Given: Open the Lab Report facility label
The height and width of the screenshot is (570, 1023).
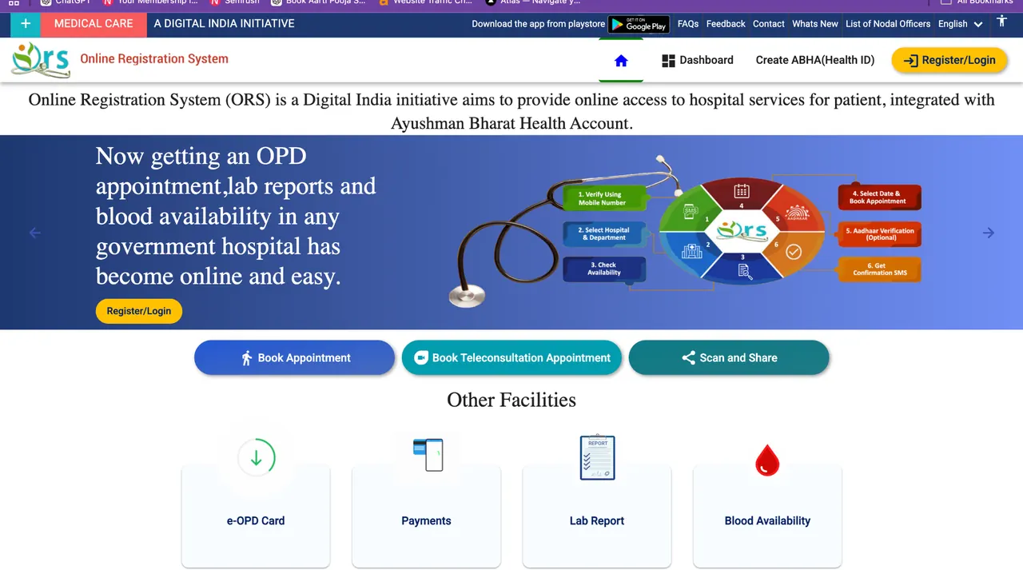Looking at the screenshot, I should pos(597,520).
